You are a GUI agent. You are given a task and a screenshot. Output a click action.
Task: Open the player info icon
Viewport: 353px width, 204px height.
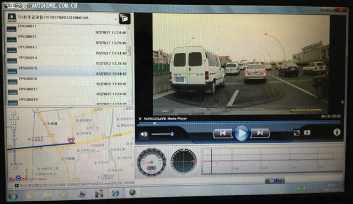point(337,132)
